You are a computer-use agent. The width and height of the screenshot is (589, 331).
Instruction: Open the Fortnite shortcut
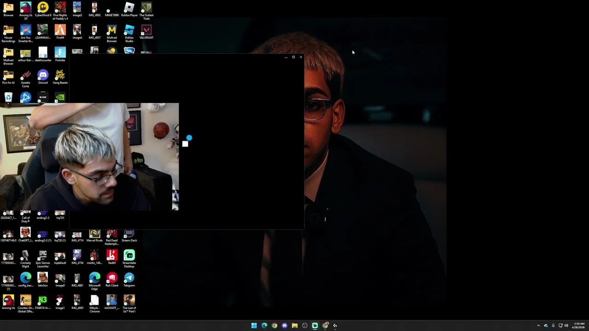pos(60,55)
